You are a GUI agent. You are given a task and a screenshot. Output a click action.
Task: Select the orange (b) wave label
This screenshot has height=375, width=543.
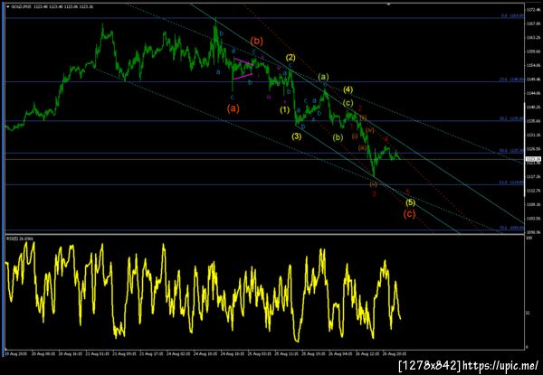pyautogui.click(x=257, y=41)
